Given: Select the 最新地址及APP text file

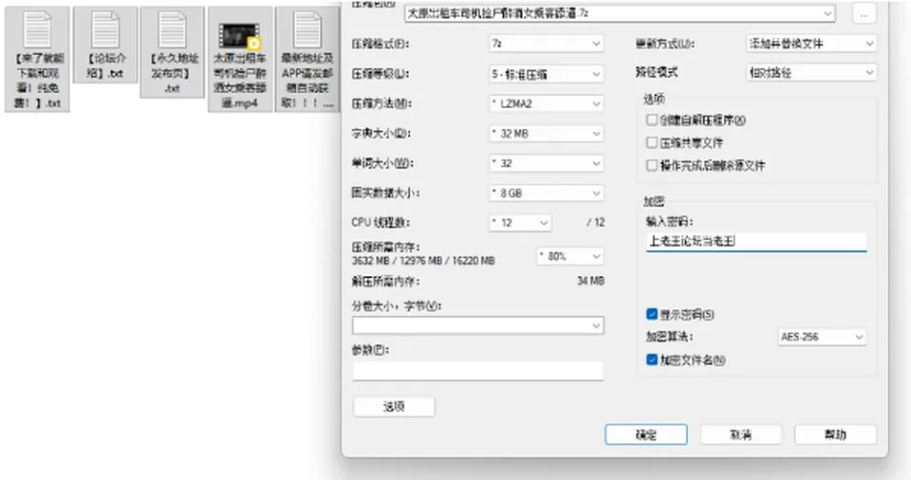Looking at the screenshot, I should click(307, 59).
